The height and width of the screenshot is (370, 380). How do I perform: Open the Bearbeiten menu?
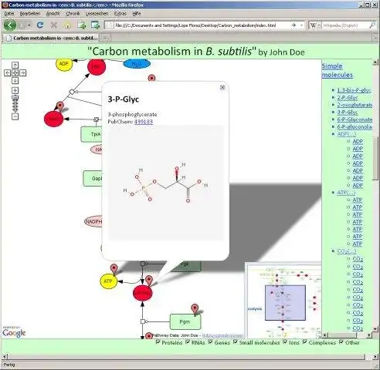click(30, 14)
